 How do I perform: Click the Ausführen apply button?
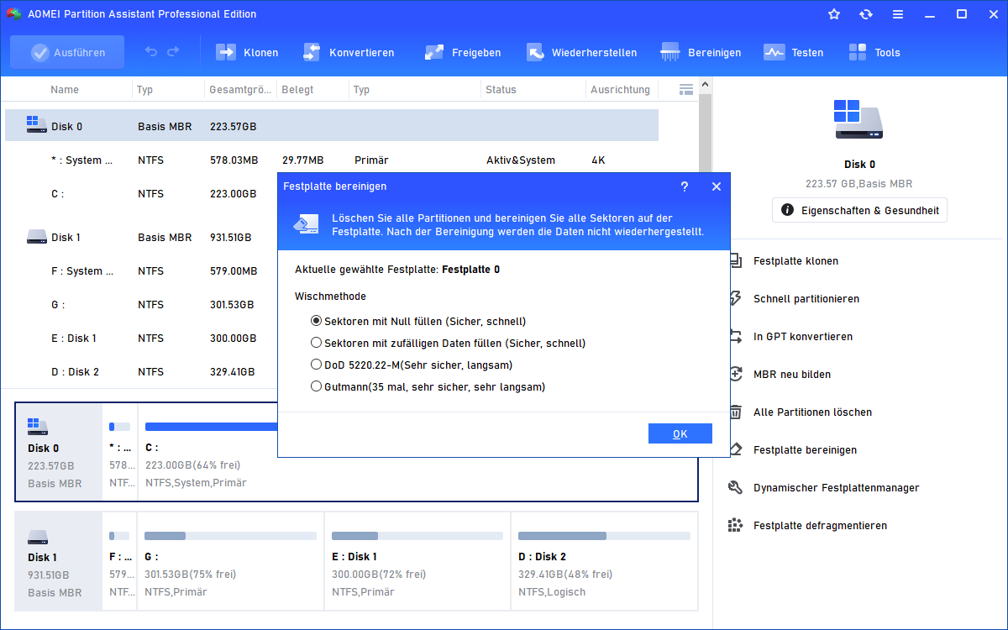67,52
